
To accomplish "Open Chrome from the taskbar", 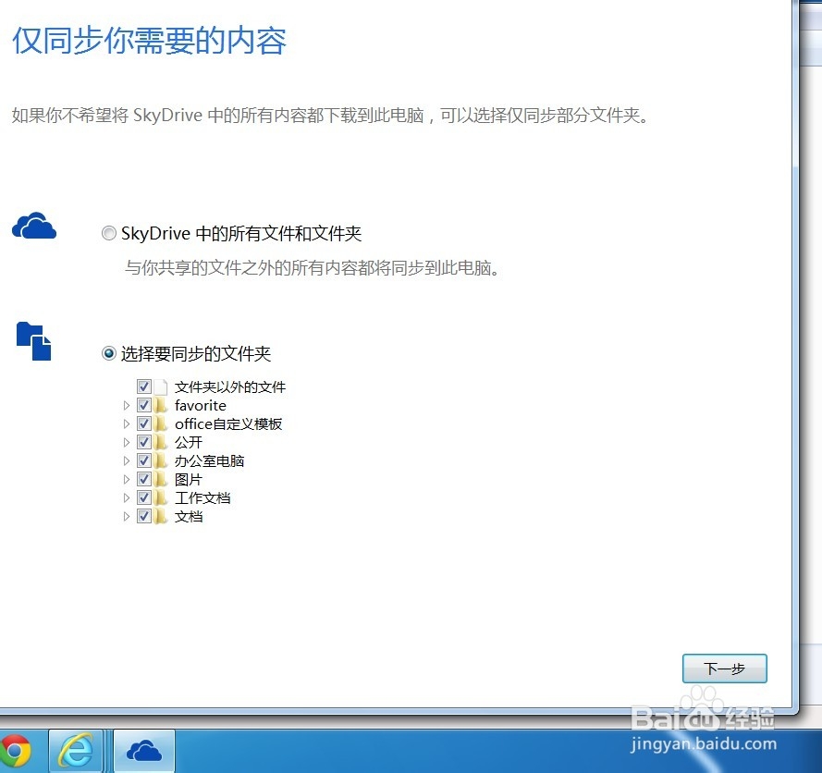I will (15, 751).
